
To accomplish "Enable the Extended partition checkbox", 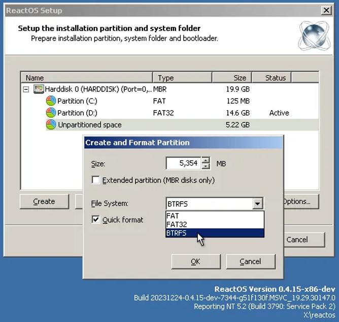I will [95, 180].
